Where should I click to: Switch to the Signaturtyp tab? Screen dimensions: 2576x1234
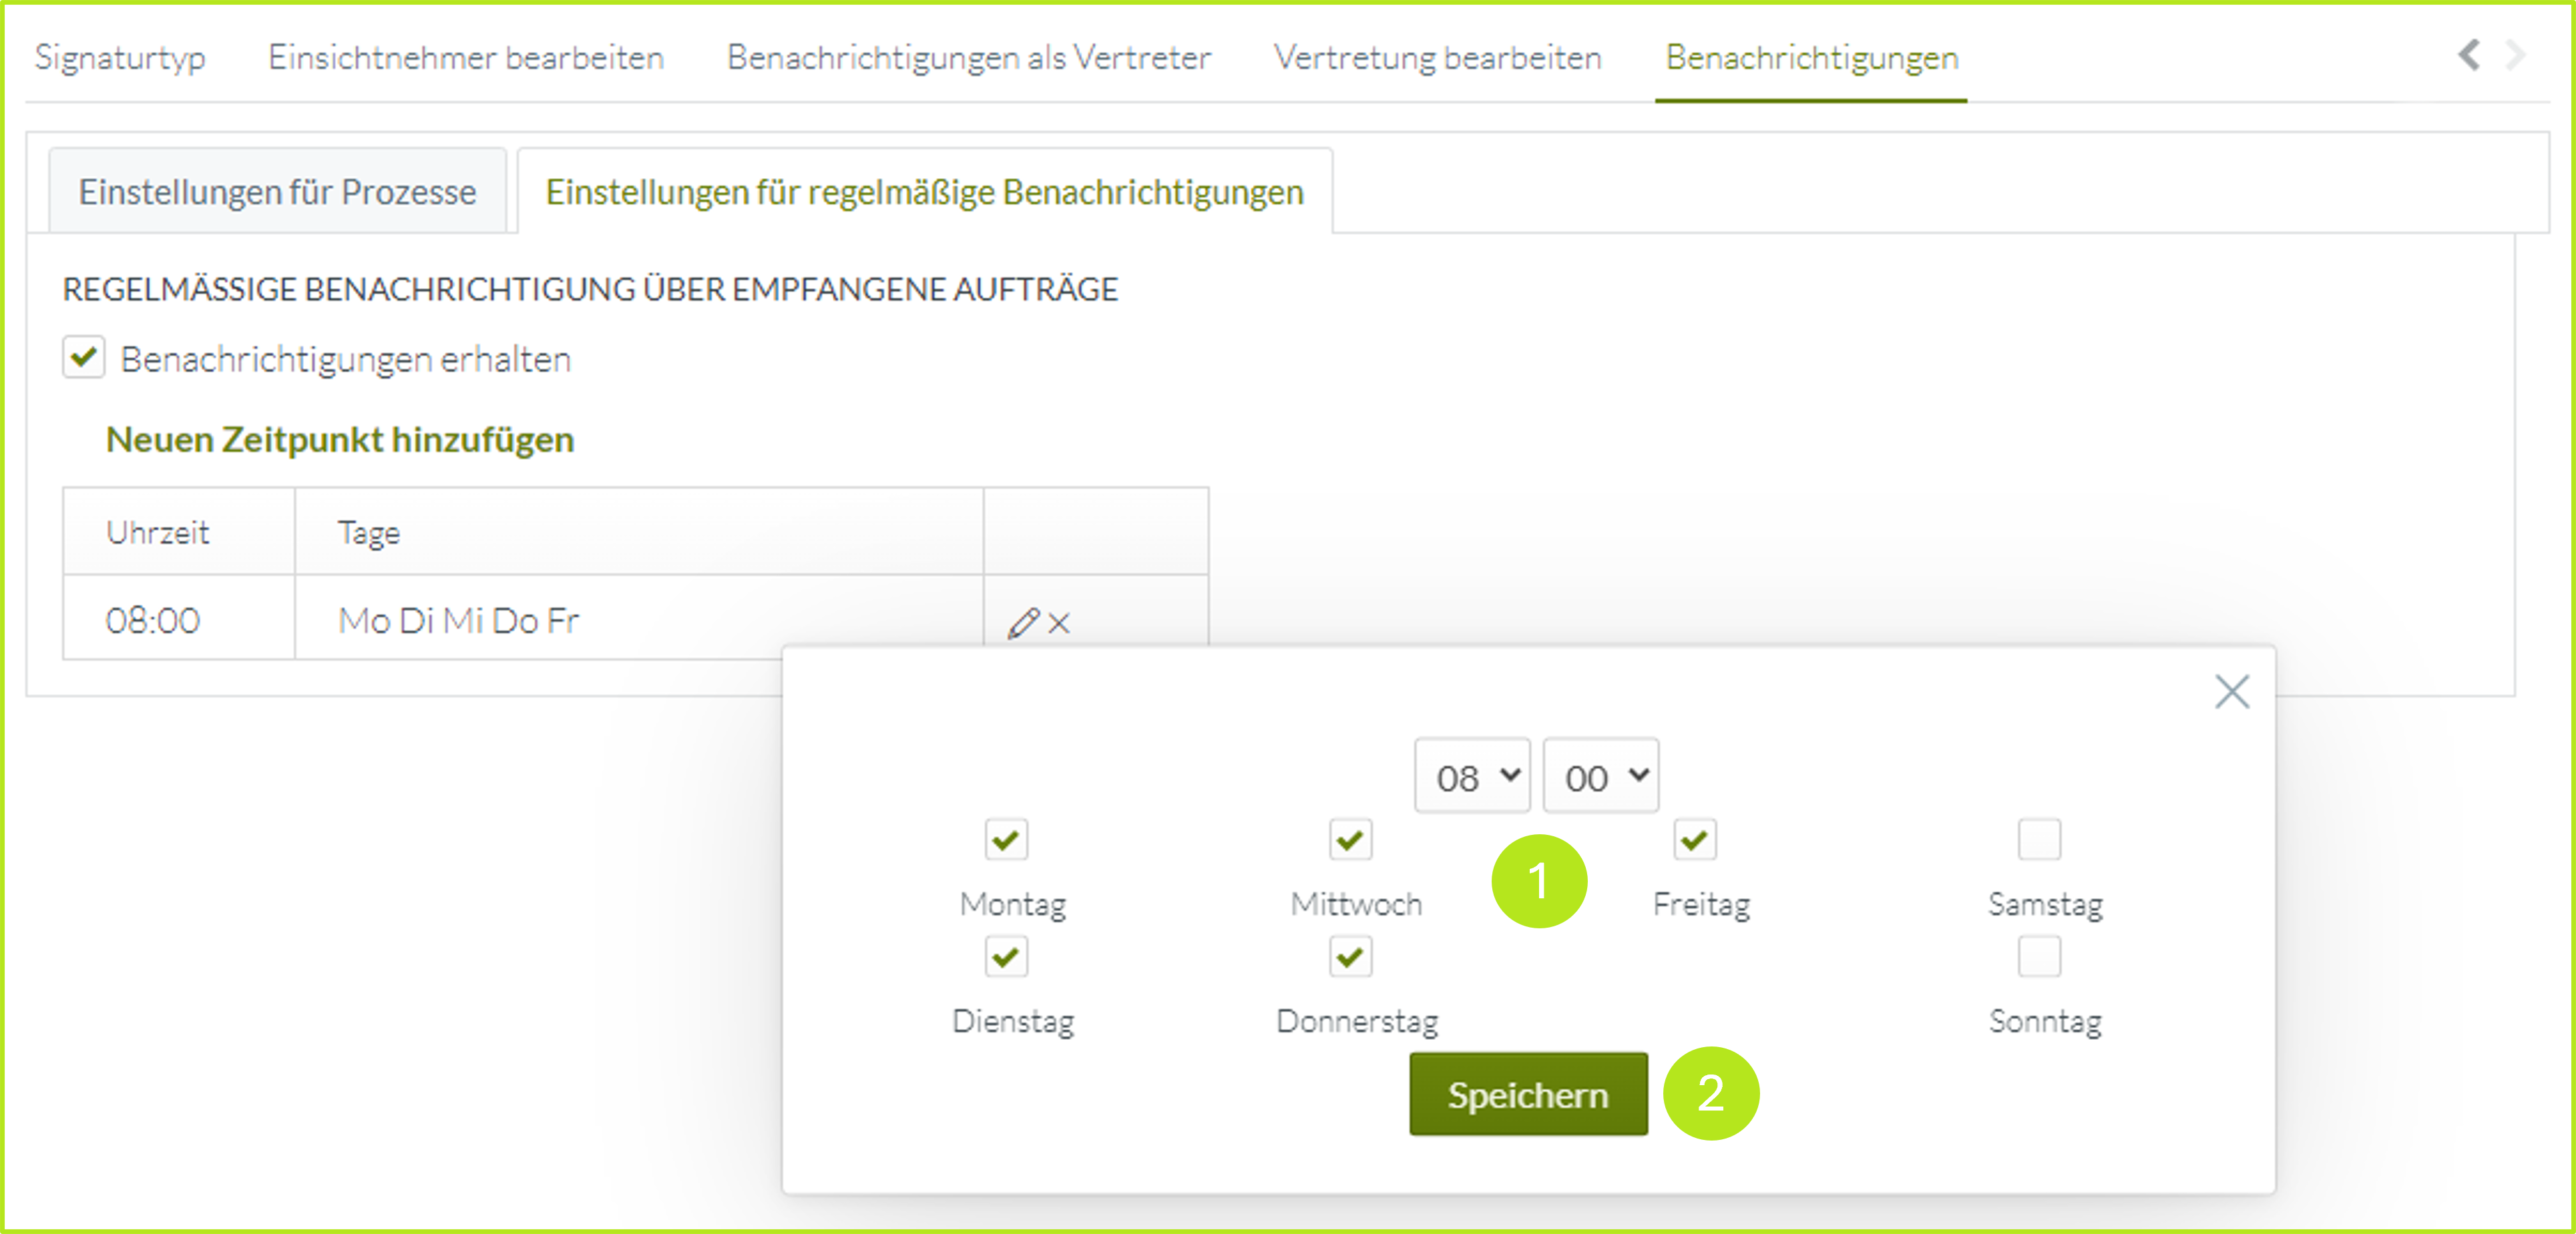point(120,57)
